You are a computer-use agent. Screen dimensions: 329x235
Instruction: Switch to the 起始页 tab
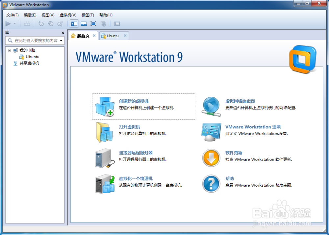click(x=83, y=36)
